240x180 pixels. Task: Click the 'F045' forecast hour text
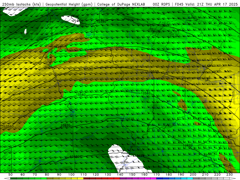pos(179,4)
